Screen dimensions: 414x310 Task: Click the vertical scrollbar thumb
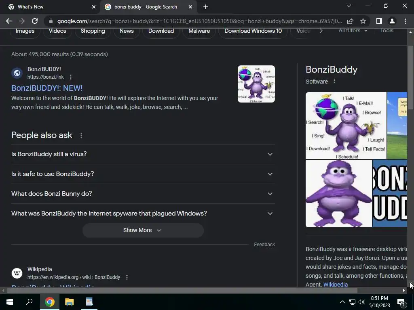coord(410,77)
